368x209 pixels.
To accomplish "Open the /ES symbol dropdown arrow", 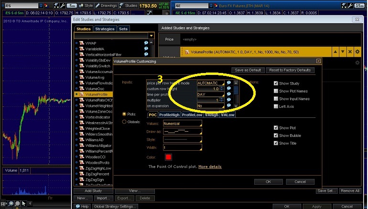I will point(41,5).
